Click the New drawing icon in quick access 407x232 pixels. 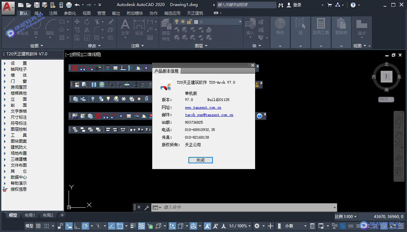[20, 5]
